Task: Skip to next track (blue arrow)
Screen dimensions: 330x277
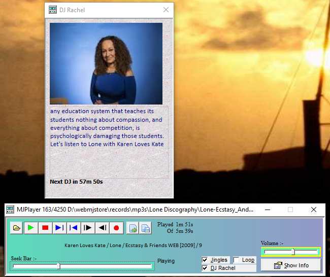Action: [x=59, y=228]
